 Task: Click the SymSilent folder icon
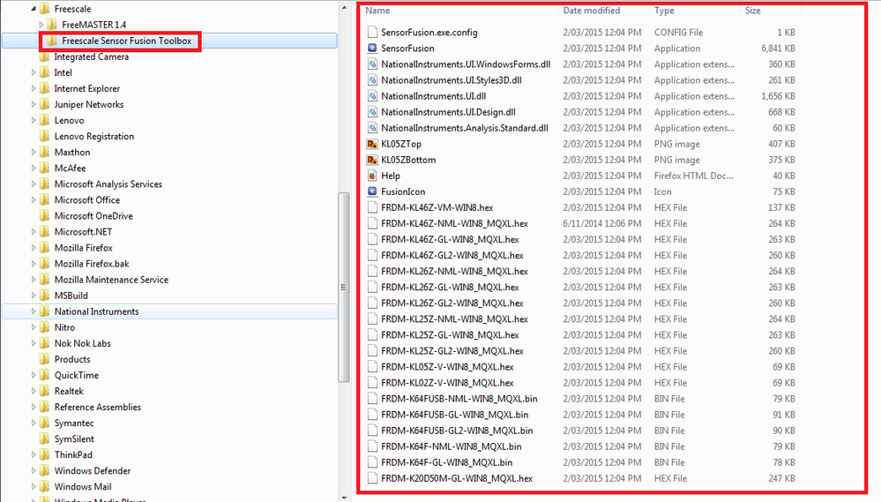click(44, 439)
